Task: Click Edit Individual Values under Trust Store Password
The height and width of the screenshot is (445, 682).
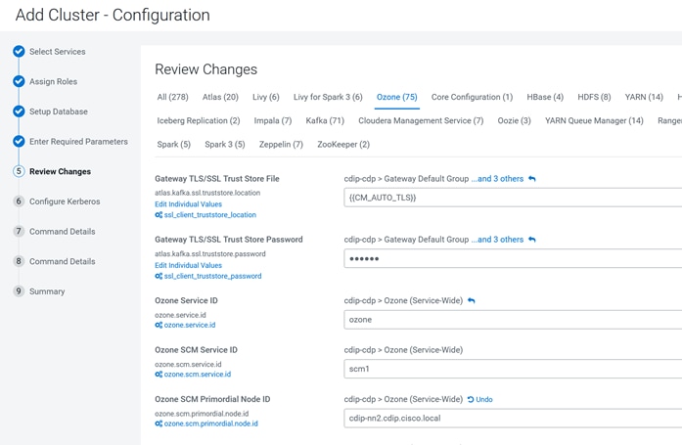Action: 188,265
